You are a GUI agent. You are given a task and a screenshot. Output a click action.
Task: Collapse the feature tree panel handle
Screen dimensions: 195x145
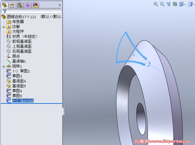pyautogui.click(x=64, y=112)
